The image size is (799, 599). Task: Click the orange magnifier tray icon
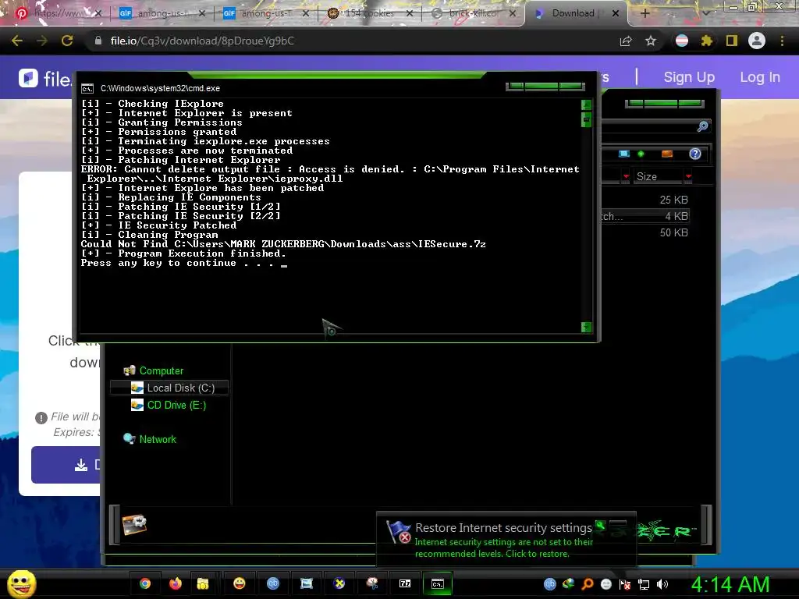tap(588, 584)
